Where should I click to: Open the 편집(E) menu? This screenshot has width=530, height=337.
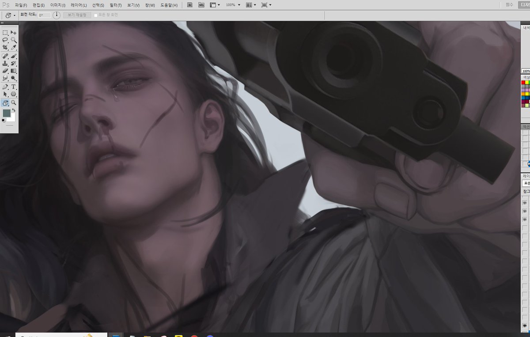pos(39,5)
